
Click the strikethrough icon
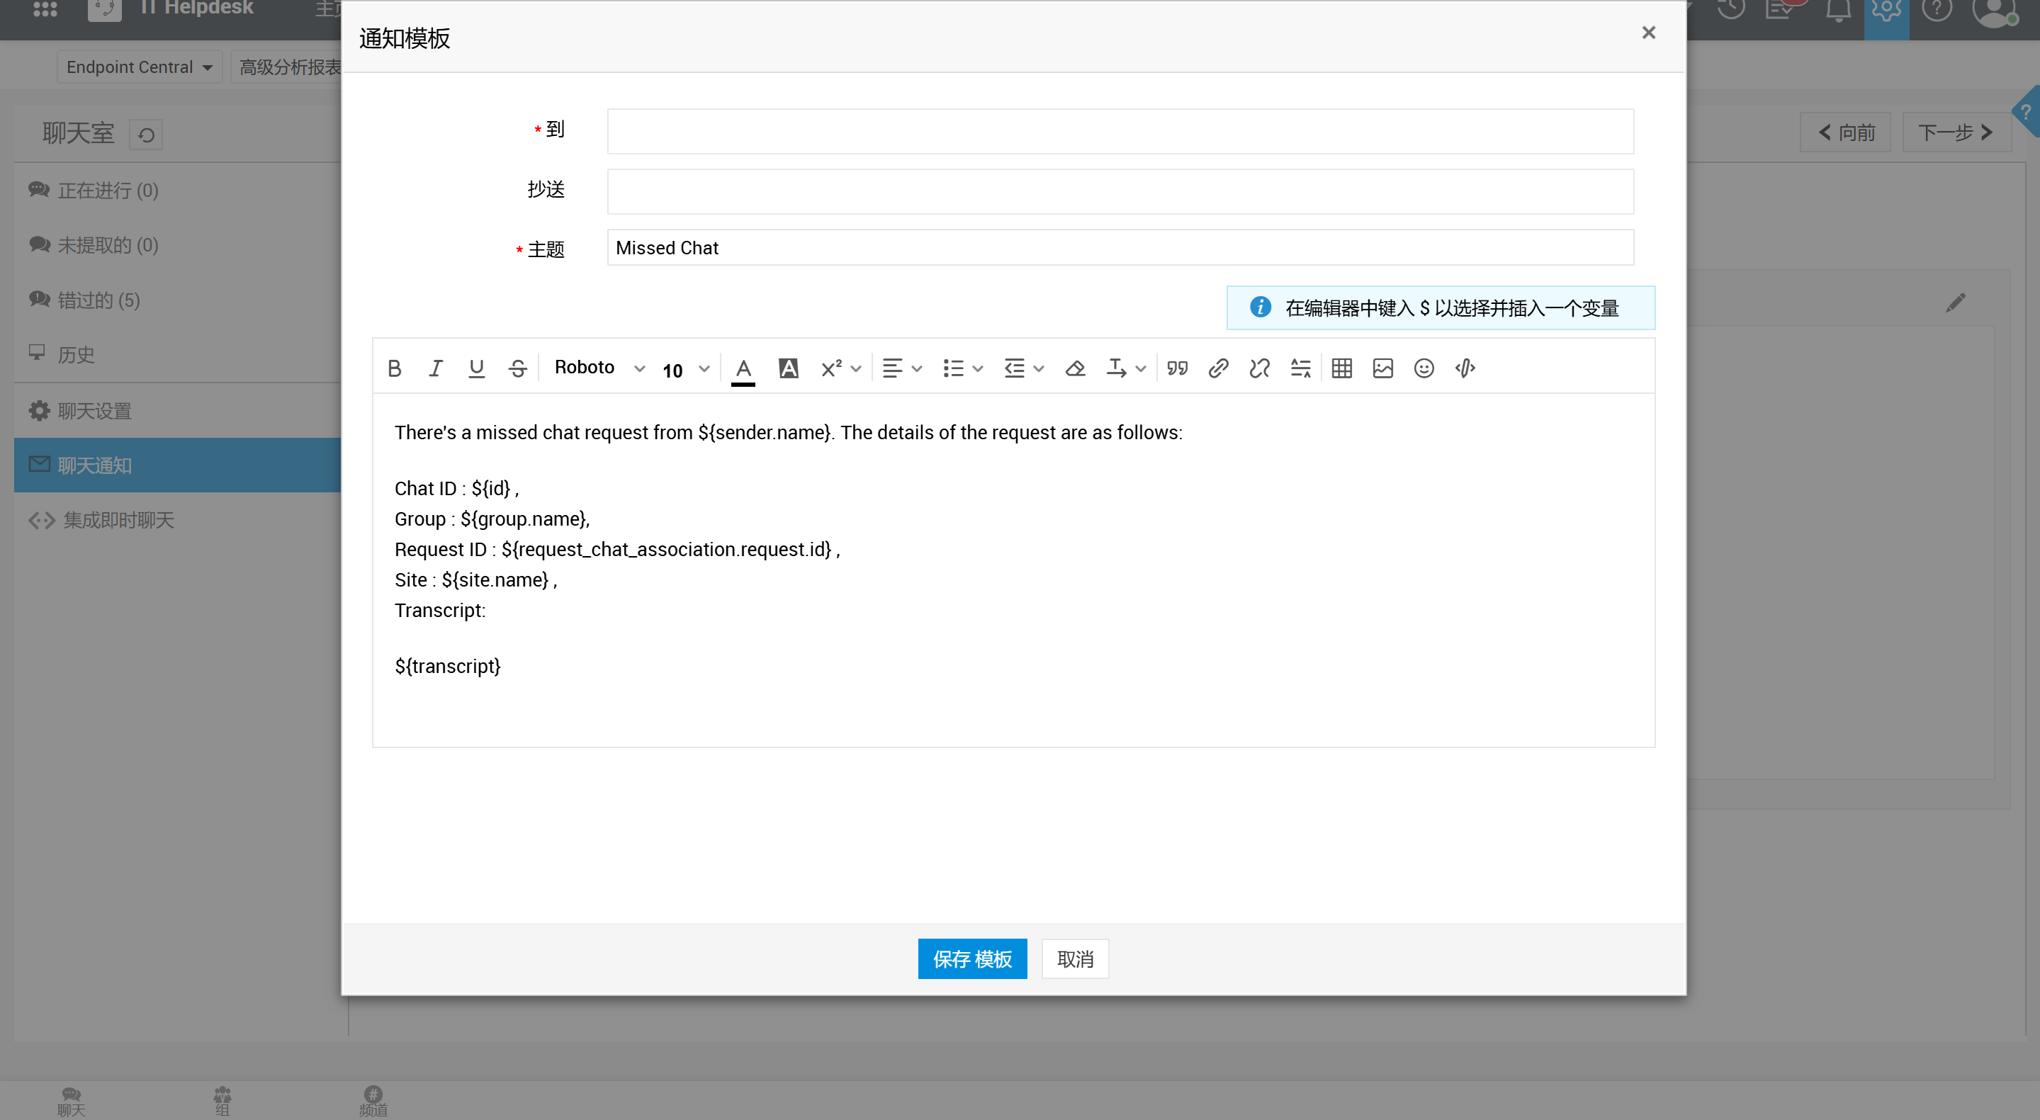coord(518,368)
